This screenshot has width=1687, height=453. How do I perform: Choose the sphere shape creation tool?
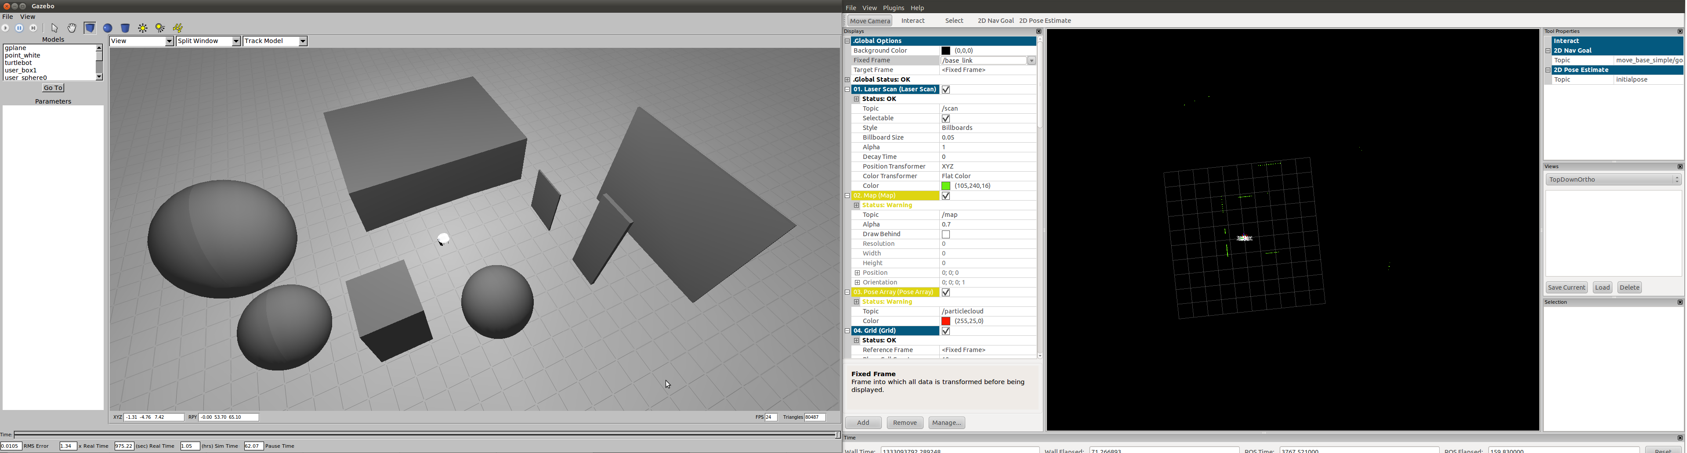108,28
